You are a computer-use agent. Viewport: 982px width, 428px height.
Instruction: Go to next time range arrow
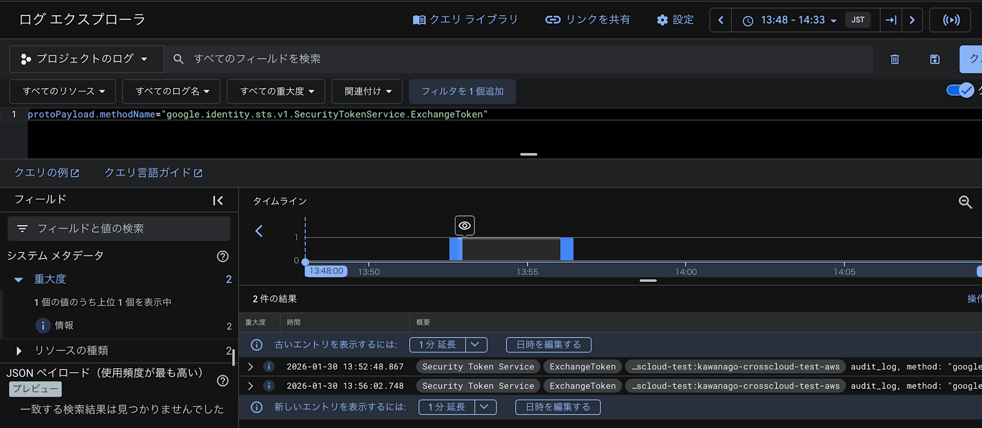pyautogui.click(x=912, y=20)
